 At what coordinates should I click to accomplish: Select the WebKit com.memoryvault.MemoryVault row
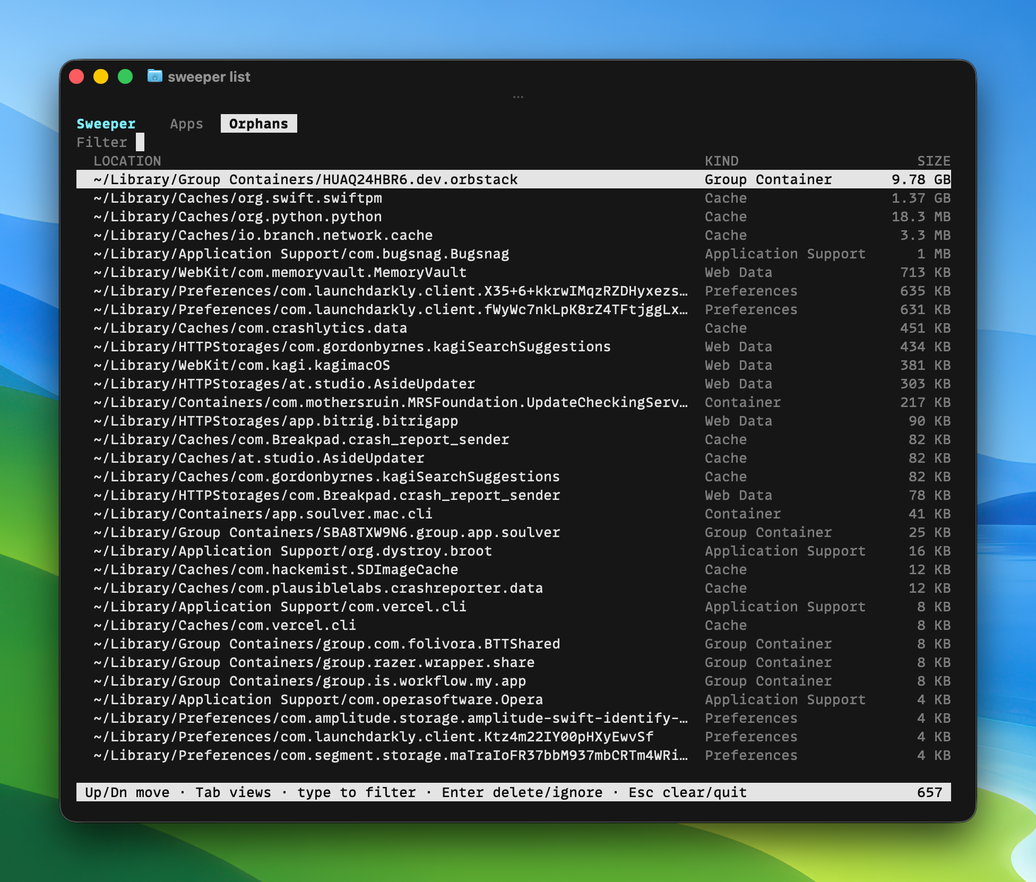(x=514, y=272)
